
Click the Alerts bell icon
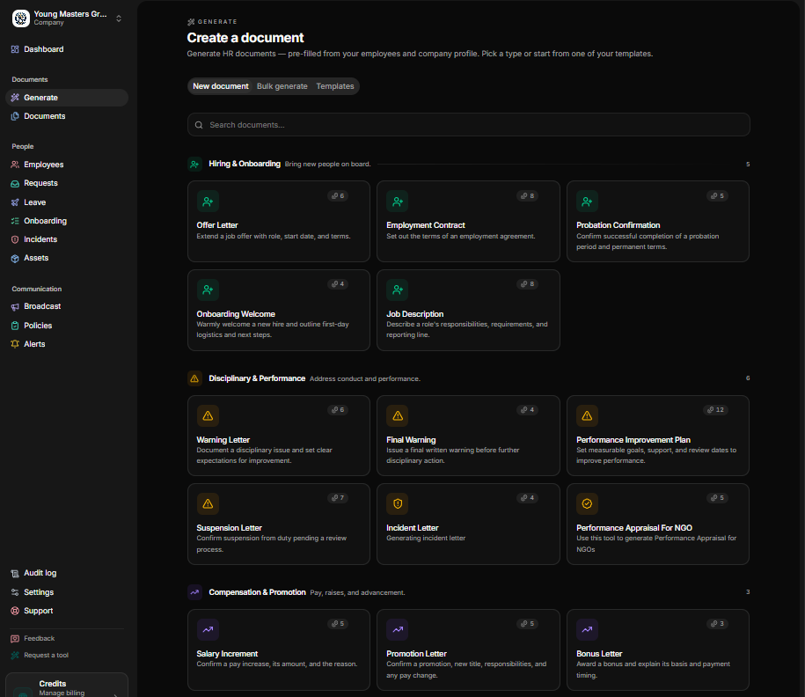click(15, 344)
